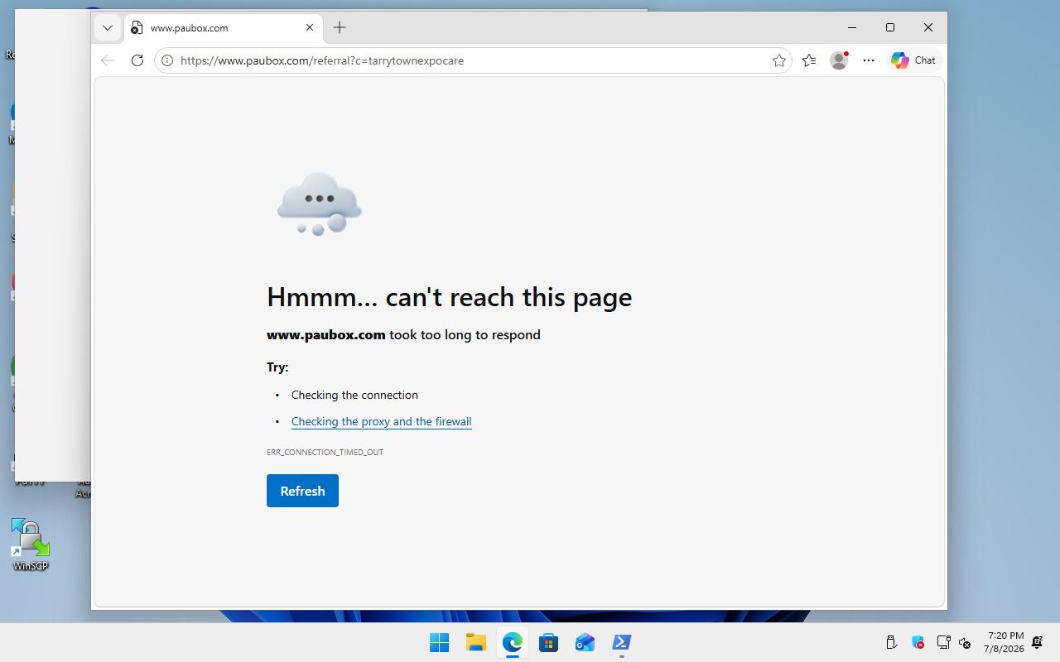The width and height of the screenshot is (1060, 662).
Task: Open the Windows Start menu
Action: (x=439, y=642)
